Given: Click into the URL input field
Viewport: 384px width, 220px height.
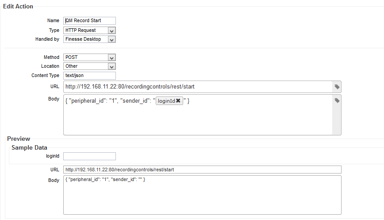Looking at the screenshot, I should point(198,87).
